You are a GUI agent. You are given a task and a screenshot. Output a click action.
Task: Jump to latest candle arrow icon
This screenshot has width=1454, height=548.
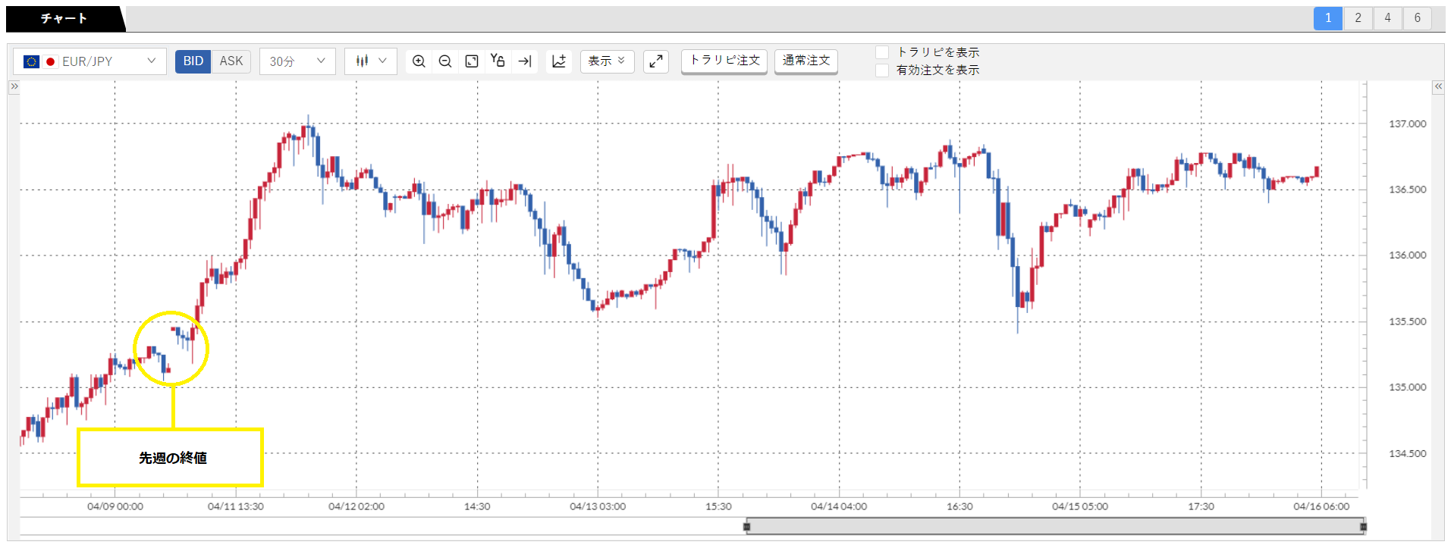click(525, 61)
